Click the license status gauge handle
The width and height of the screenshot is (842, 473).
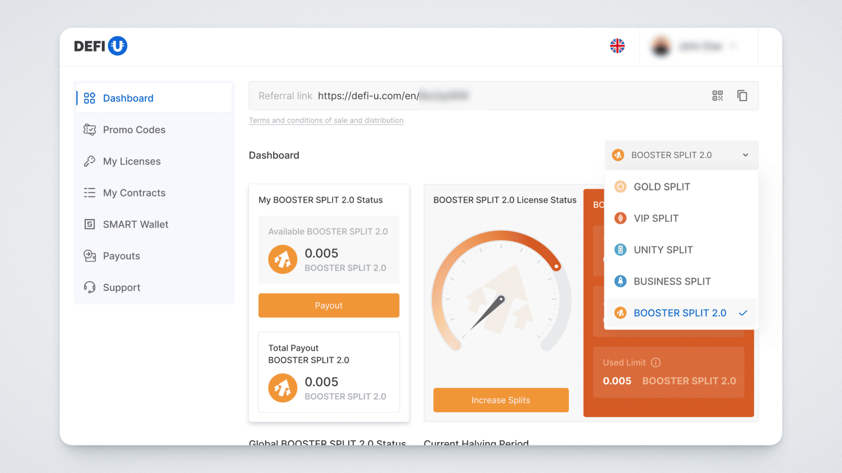pos(556,266)
